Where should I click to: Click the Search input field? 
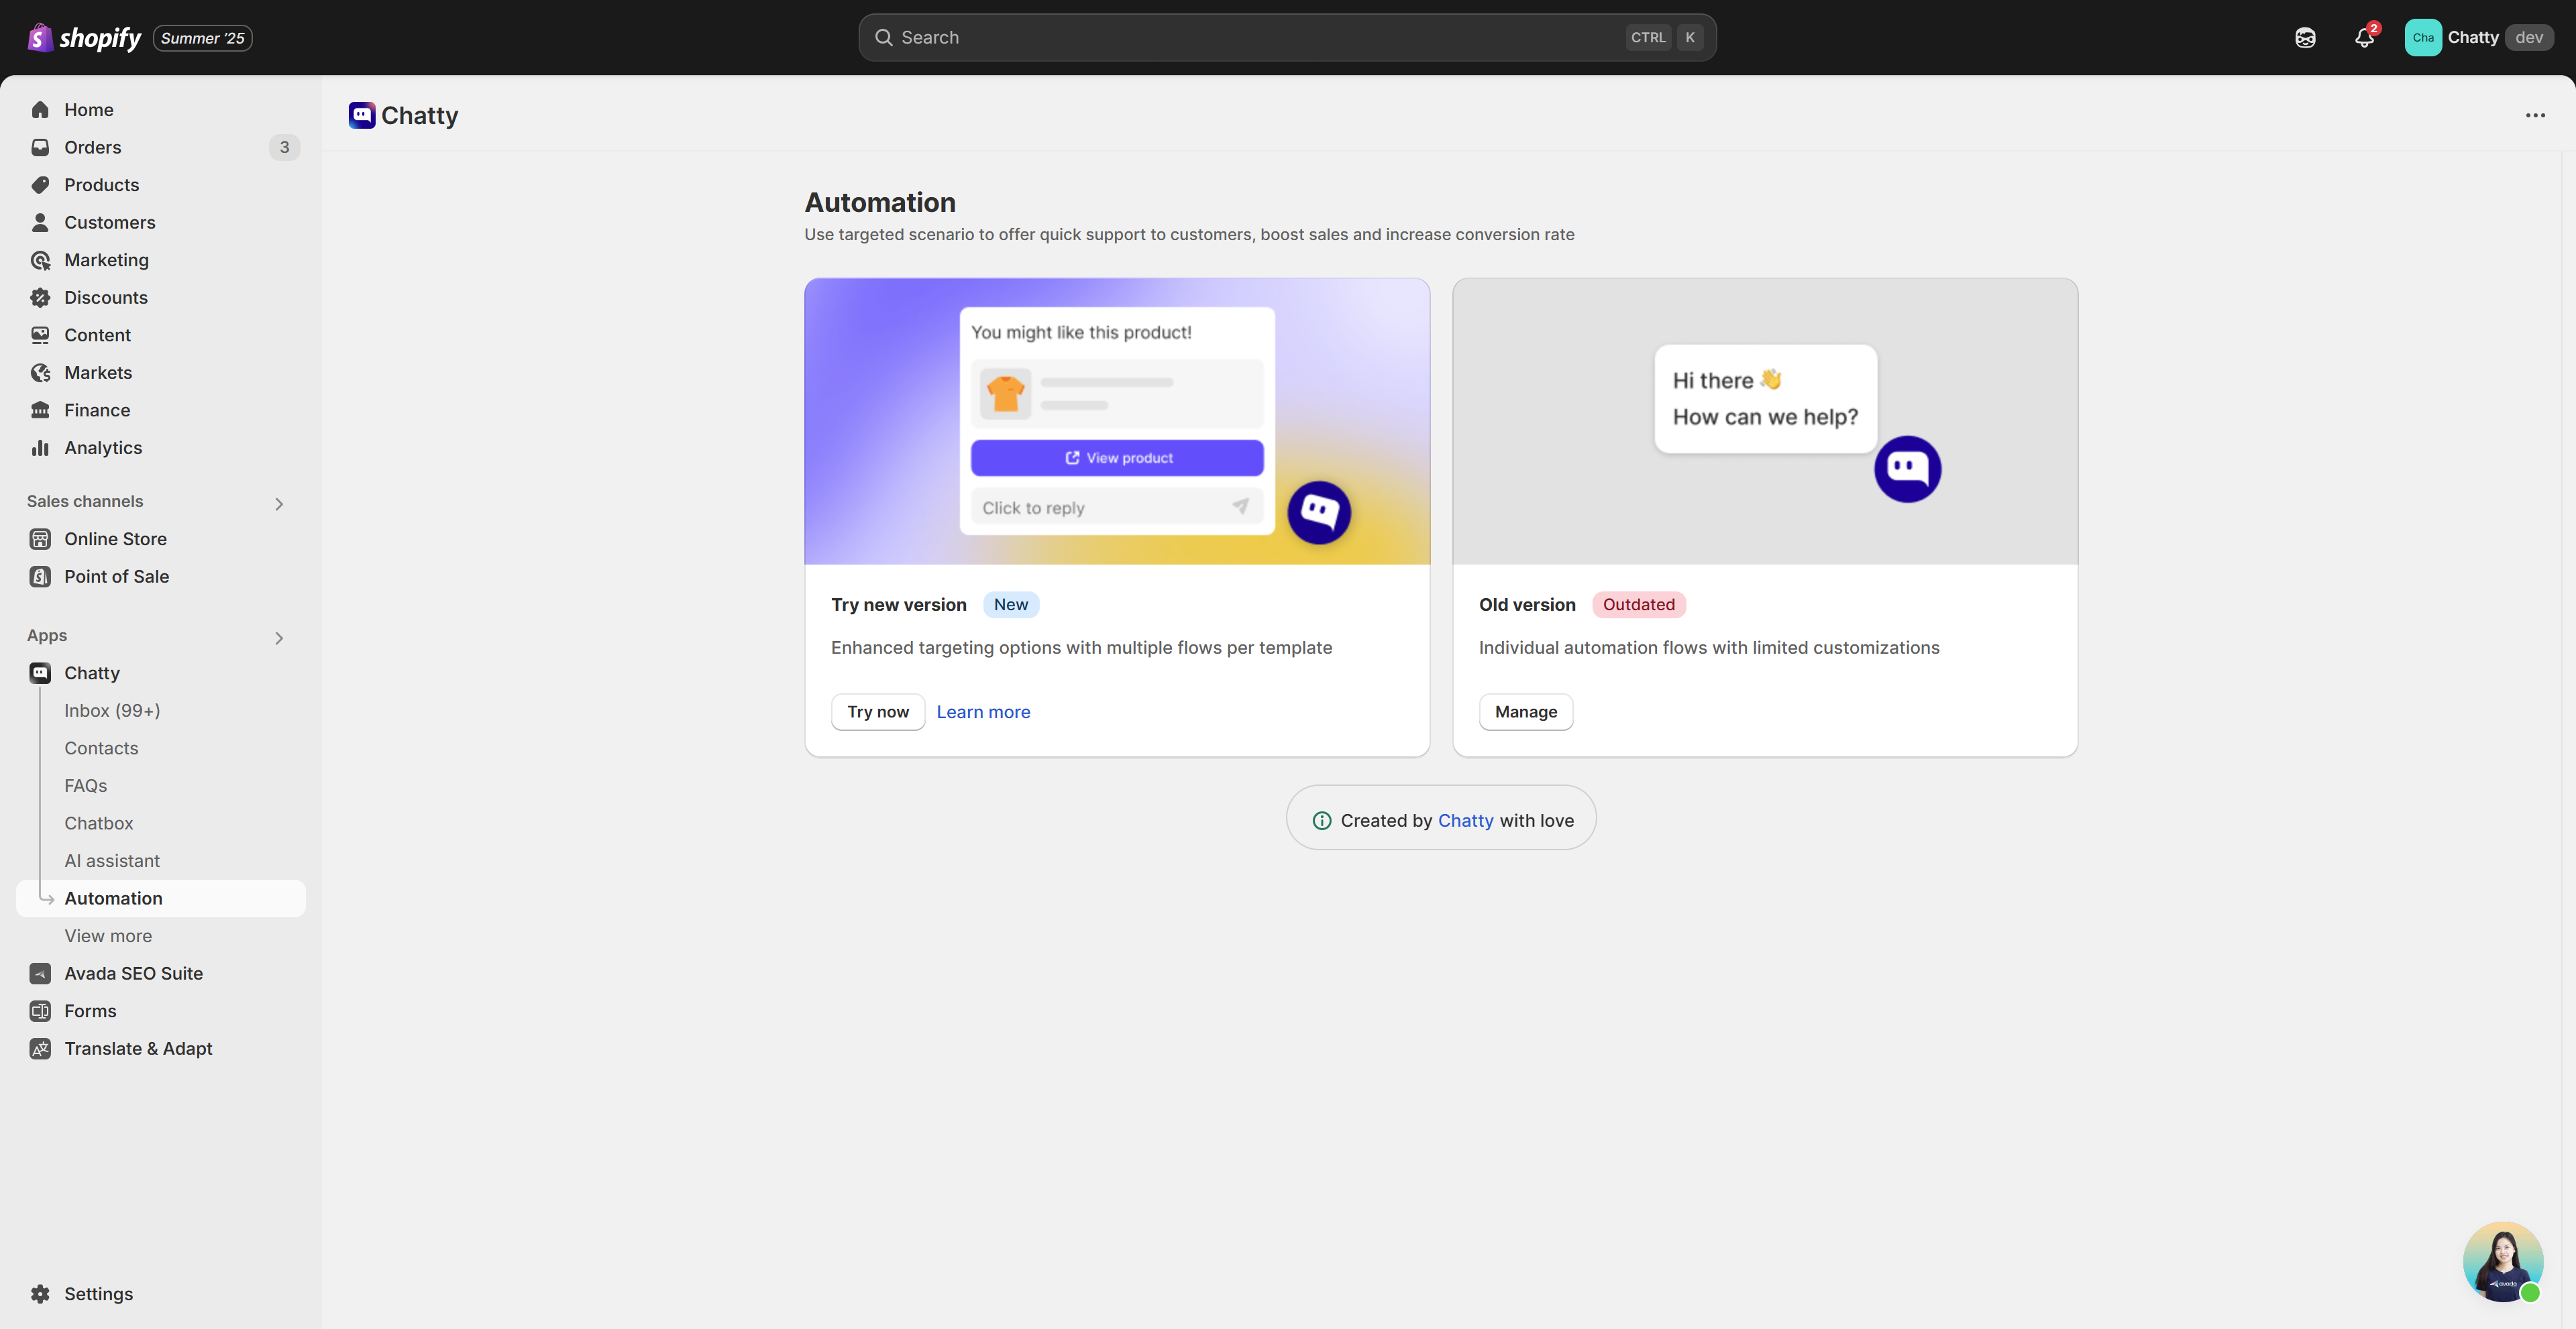(1287, 37)
